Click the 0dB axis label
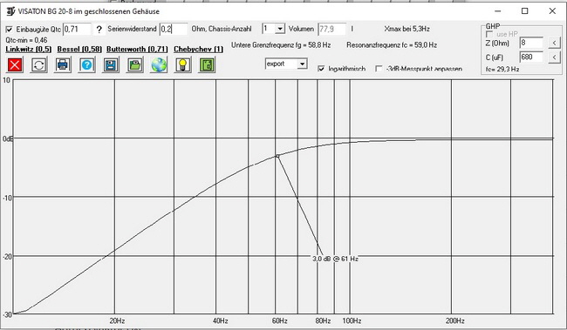567x330 pixels. click(8, 138)
